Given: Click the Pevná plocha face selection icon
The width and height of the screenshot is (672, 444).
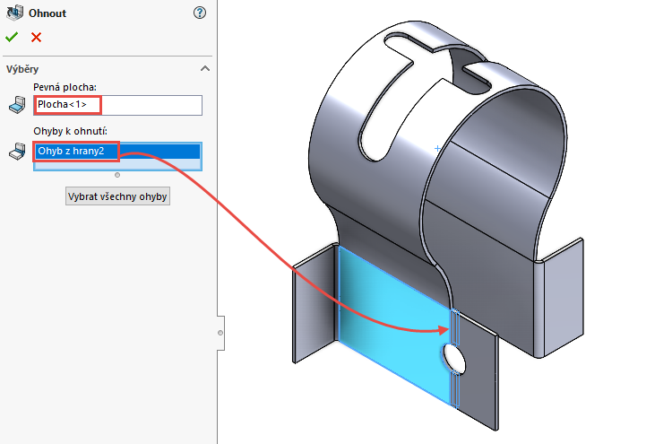Looking at the screenshot, I should [x=17, y=105].
